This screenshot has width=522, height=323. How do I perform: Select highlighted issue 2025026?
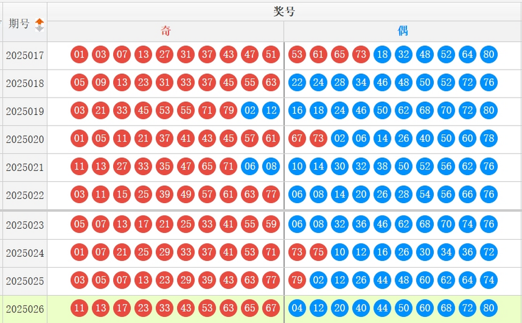pos(25,309)
